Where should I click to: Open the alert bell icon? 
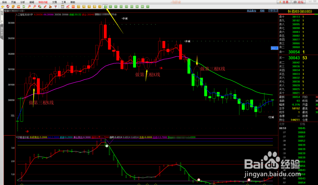(50, 7)
